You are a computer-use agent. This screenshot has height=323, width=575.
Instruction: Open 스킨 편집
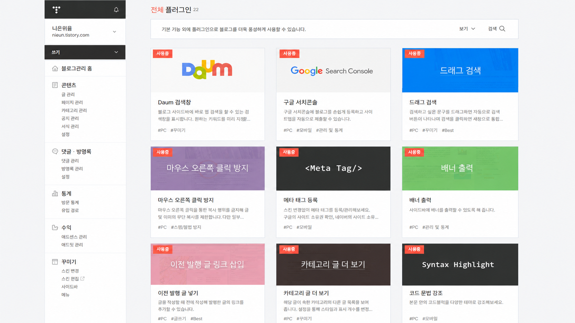70,279
